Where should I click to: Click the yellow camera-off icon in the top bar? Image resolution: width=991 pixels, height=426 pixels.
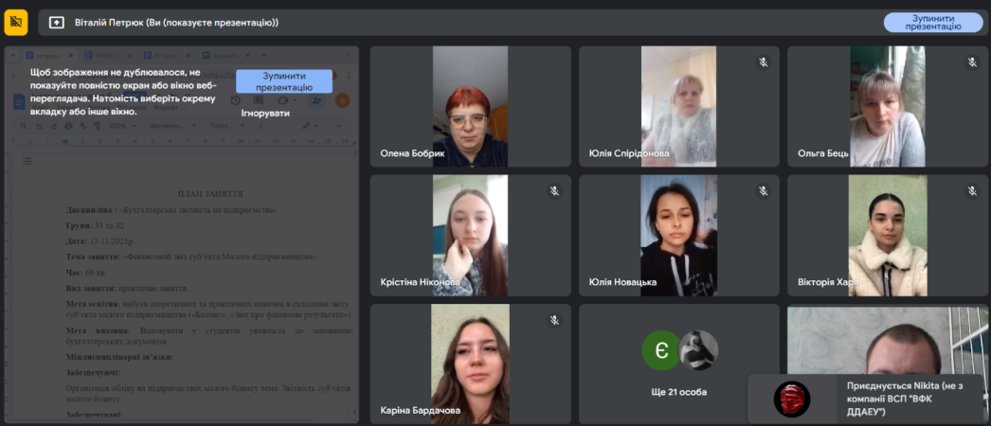(16, 22)
